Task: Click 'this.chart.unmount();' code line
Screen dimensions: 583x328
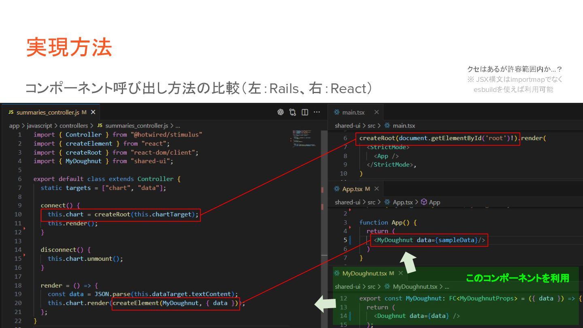Action: [x=85, y=258]
